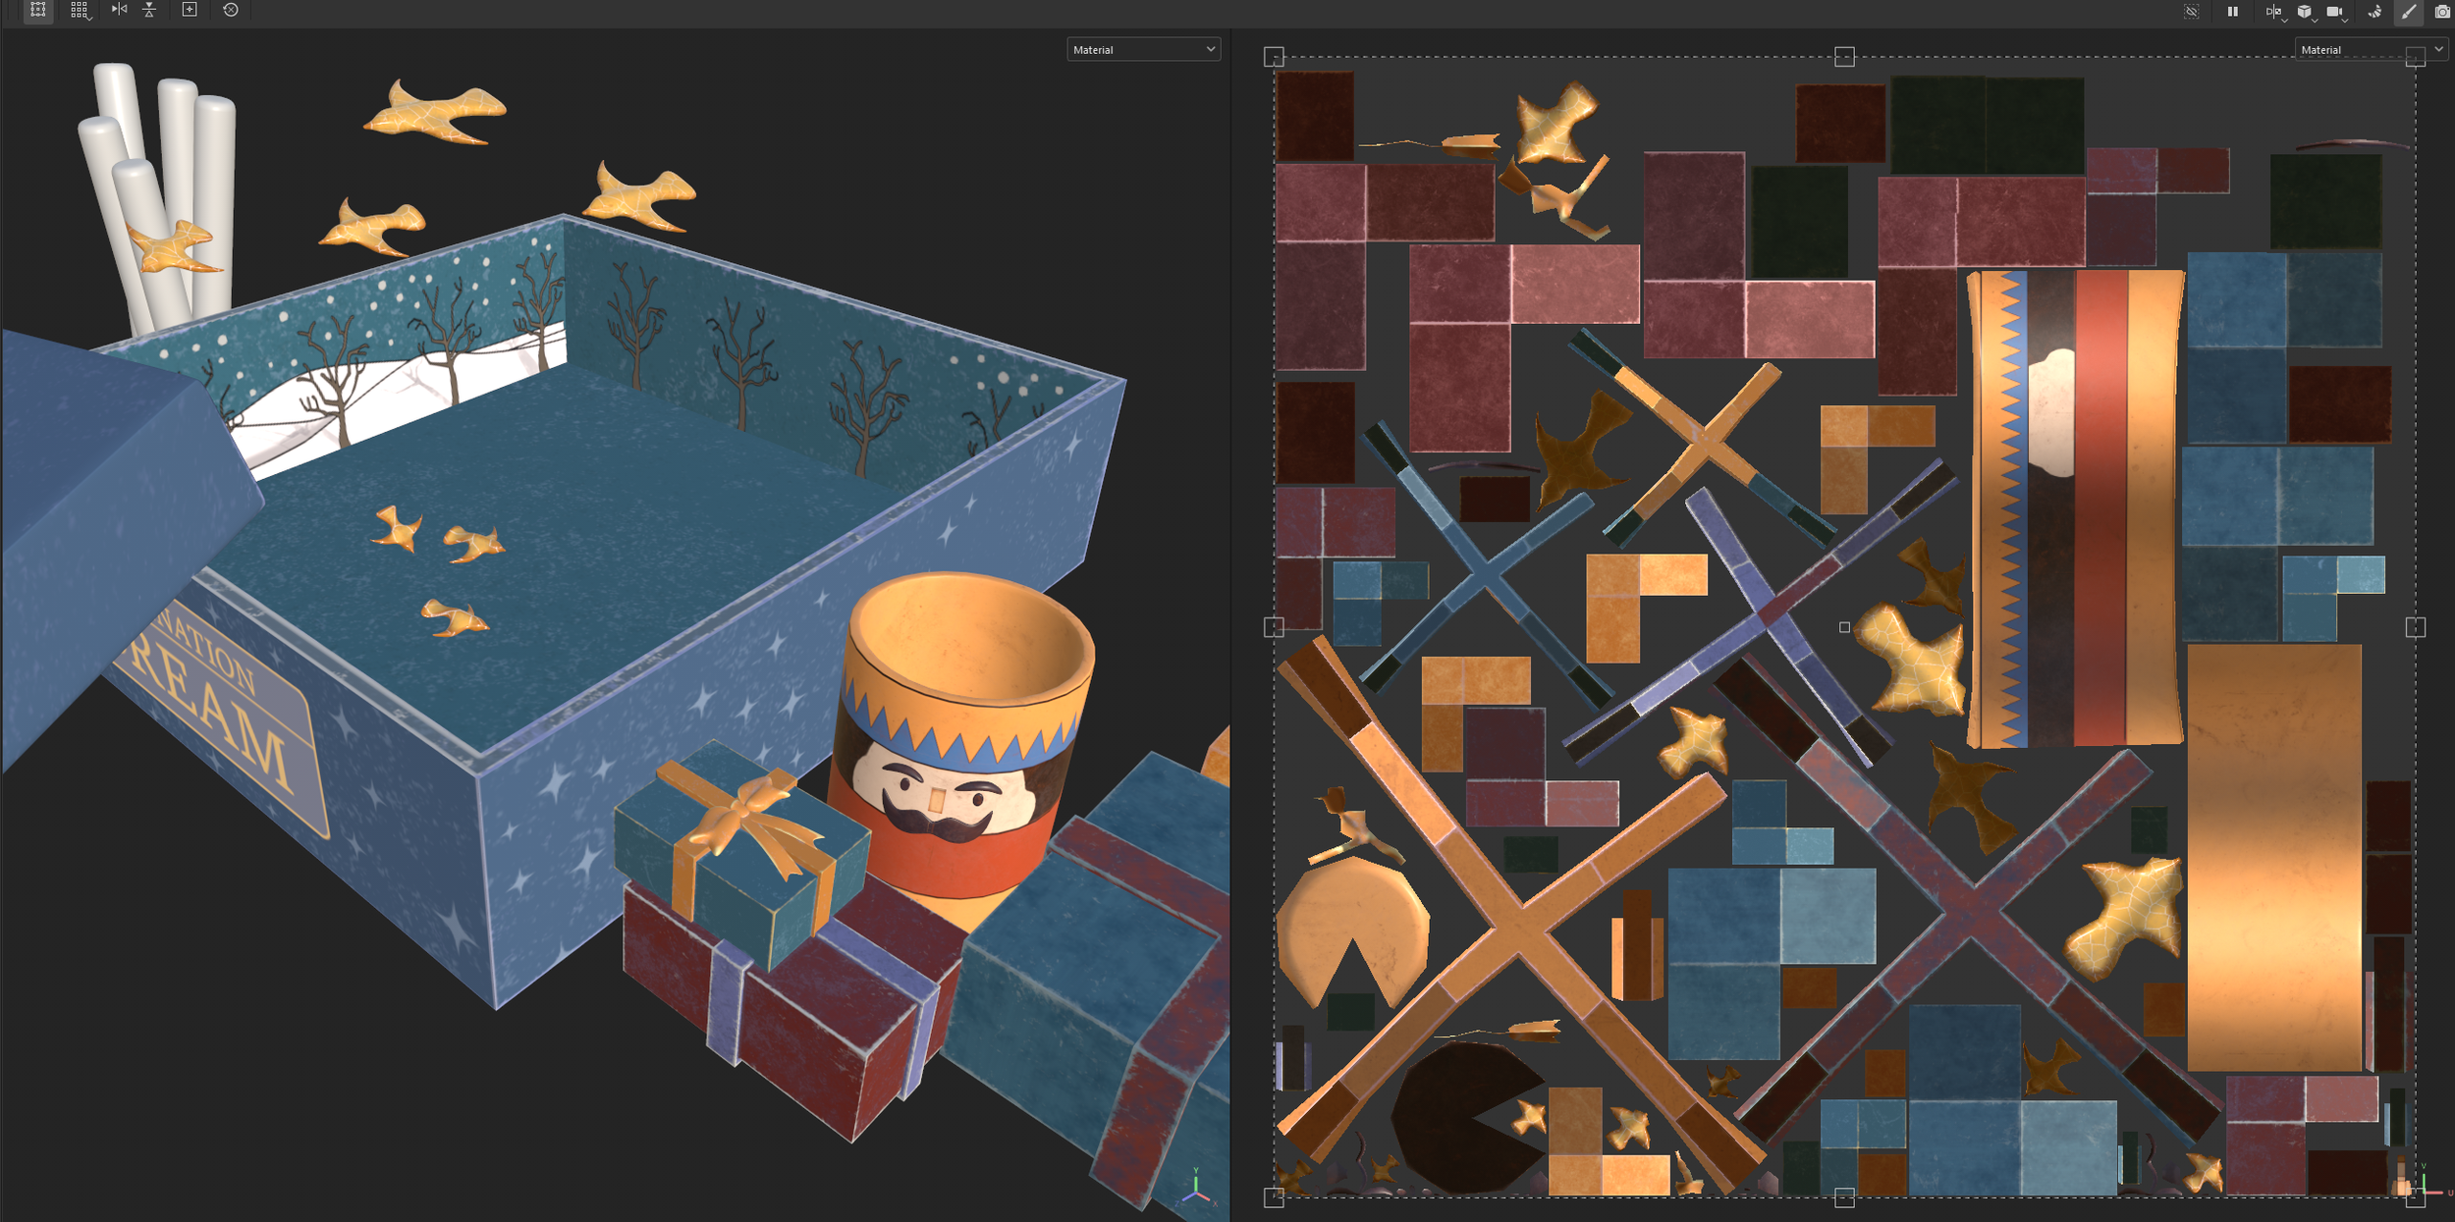Toggle hide selection eye icon
Viewport: 2455px width, 1222px height.
coord(2191,12)
